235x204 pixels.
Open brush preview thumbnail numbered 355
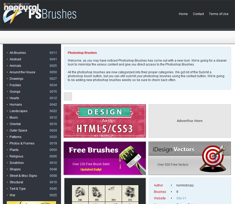(97, 193)
